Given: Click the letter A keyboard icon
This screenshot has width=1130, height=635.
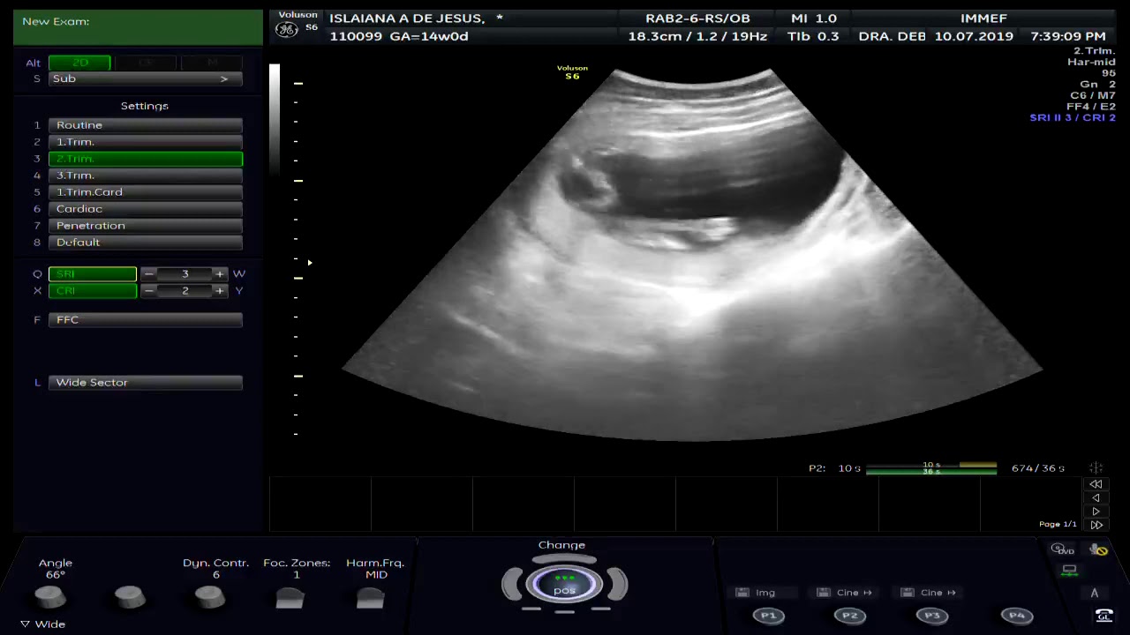Looking at the screenshot, I should (1095, 593).
